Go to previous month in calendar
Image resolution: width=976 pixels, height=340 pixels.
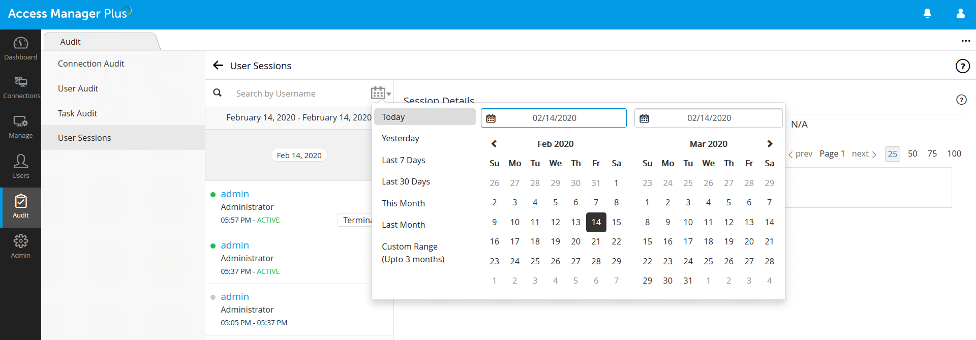pos(494,144)
